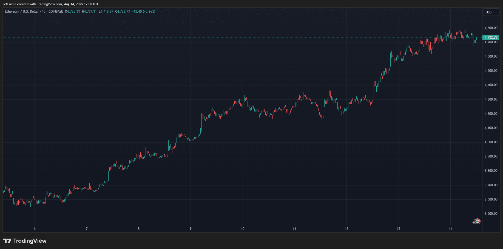The width and height of the screenshot is (503, 249).
Task: Click date label 10 on time axis
Action: pos(243,229)
